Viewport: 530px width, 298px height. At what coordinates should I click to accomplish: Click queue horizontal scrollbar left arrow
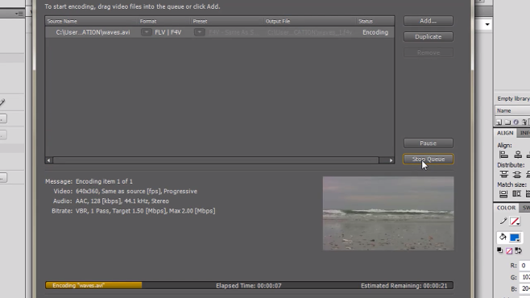(x=48, y=160)
